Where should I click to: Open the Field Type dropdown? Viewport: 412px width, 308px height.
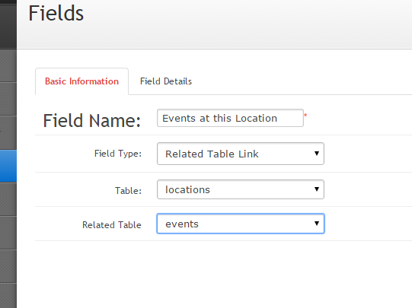click(241, 154)
